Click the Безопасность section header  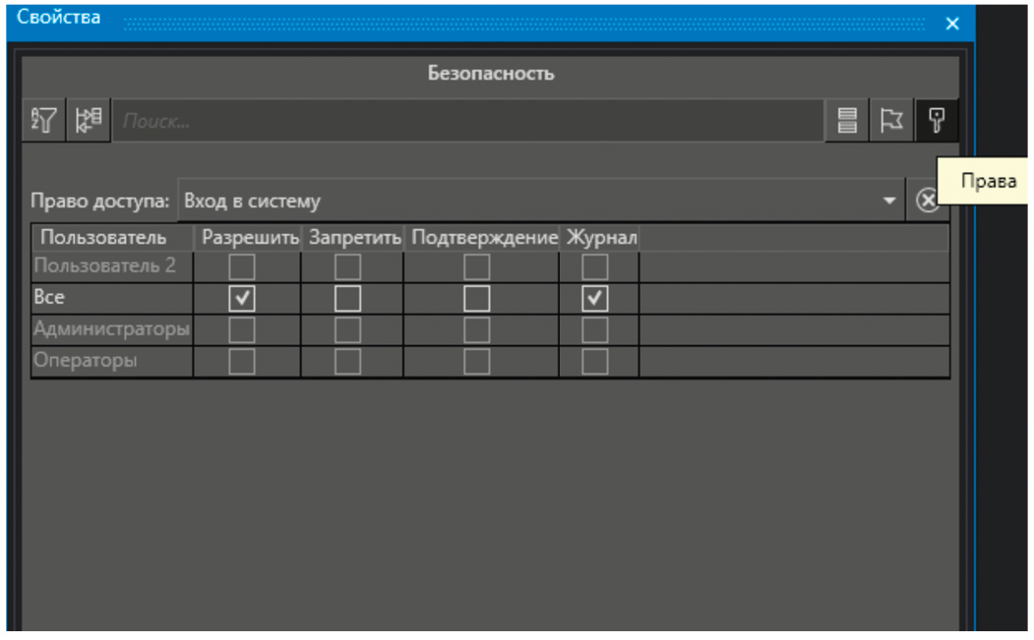point(490,74)
